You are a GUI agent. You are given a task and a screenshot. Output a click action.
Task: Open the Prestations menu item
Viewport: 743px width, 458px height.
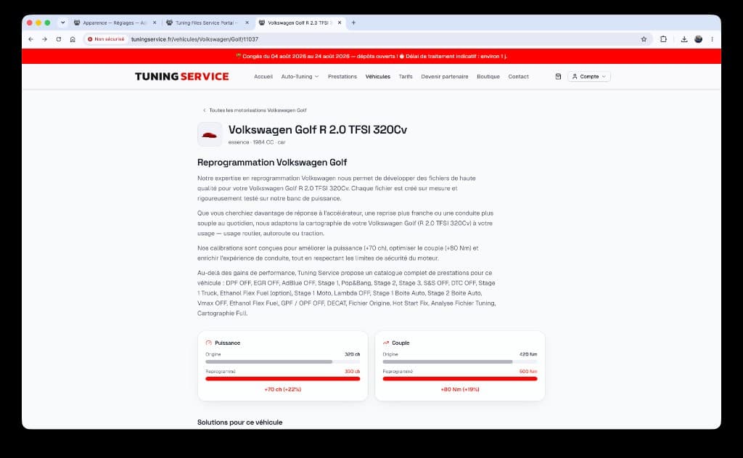(x=342, y=76)
